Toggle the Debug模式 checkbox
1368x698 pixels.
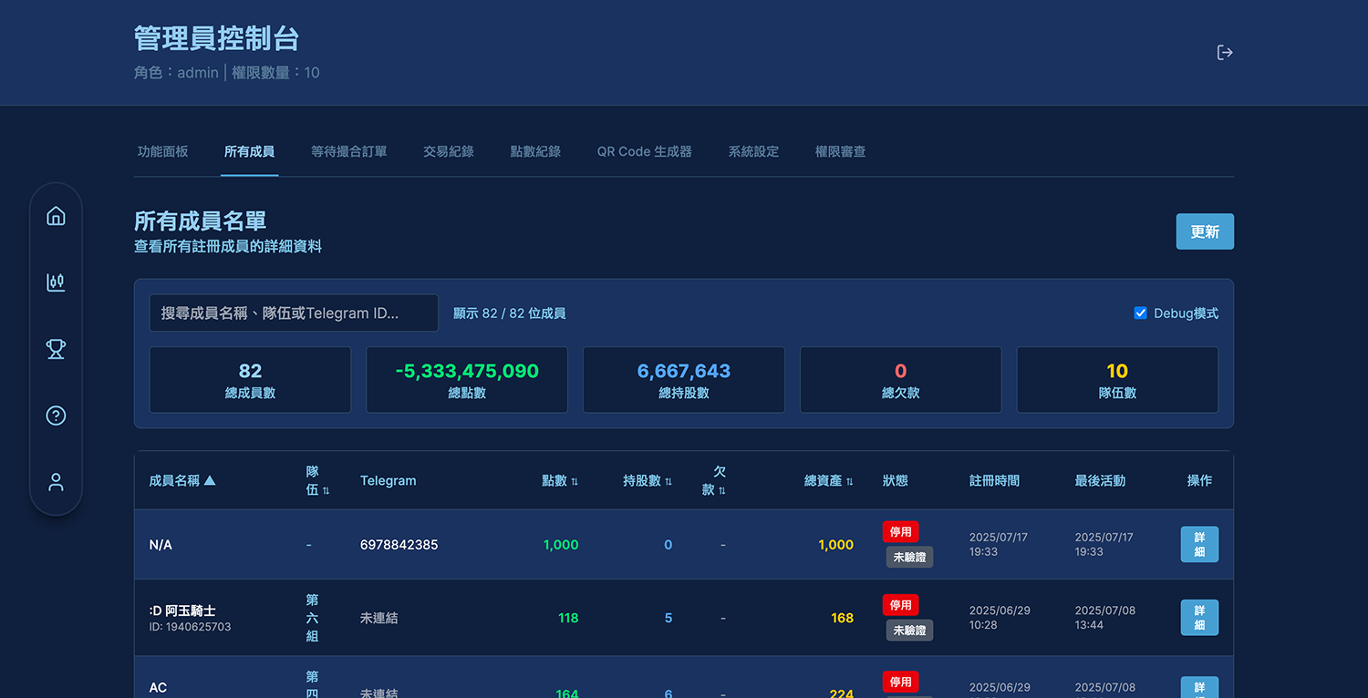[x=1140, y=313]
